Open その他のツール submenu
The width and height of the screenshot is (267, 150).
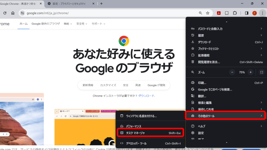coord(226,116)
